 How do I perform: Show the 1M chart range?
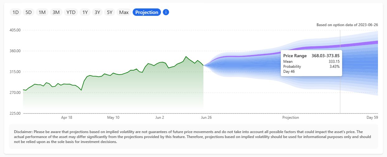click(42, 12)
